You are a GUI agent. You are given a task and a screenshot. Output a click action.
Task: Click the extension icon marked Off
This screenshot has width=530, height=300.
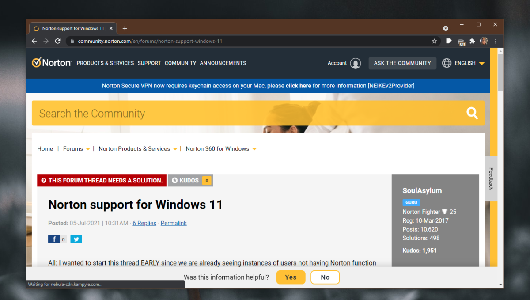point(462,42)
